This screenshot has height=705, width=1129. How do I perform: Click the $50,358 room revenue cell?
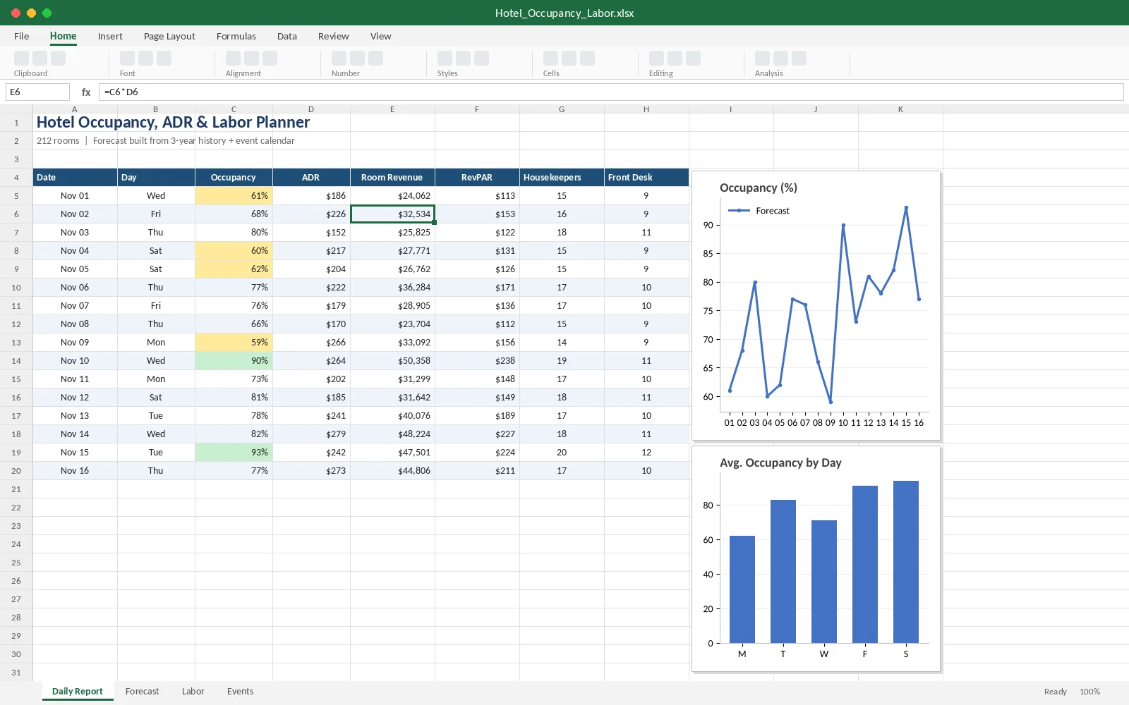click(392, 361)
